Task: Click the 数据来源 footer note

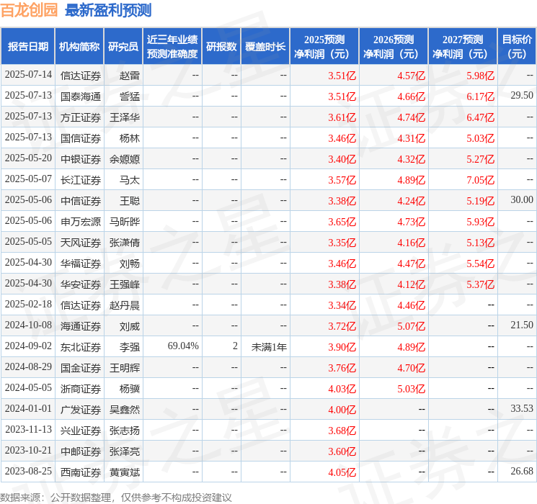Action: click(116, 497)
